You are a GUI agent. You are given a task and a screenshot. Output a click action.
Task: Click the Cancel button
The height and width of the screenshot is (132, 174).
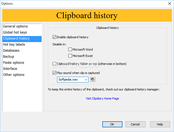click(x=135, y=124)
